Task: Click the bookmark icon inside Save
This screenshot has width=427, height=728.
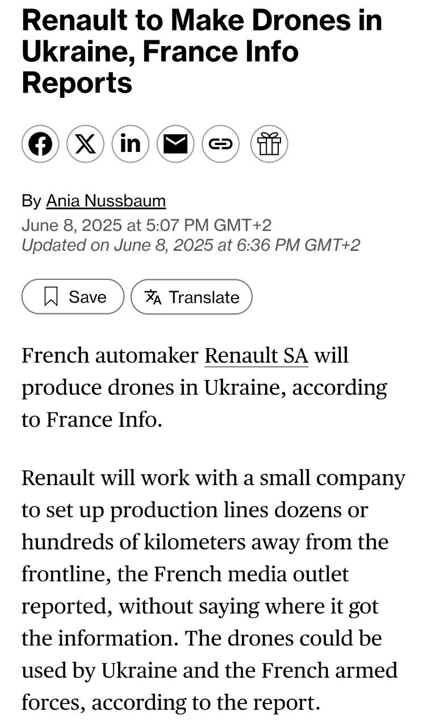Action: pos(52,297)
